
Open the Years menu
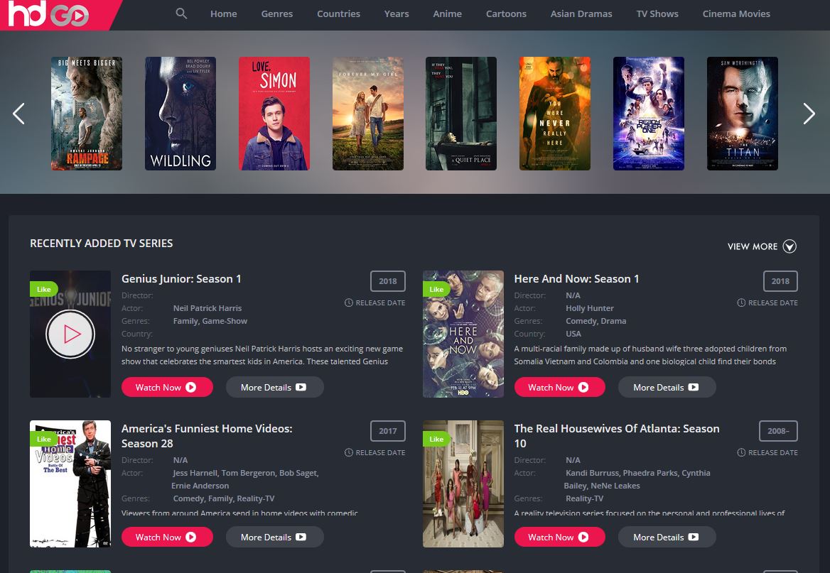(x=397, y=13)
